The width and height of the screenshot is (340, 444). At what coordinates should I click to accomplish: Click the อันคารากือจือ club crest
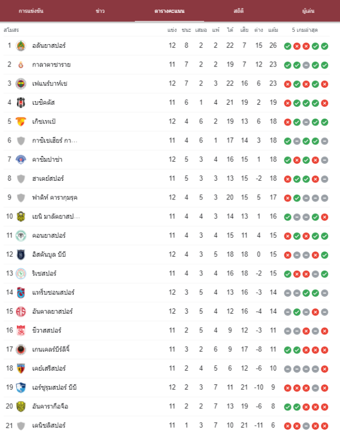(x=21, y=407)
